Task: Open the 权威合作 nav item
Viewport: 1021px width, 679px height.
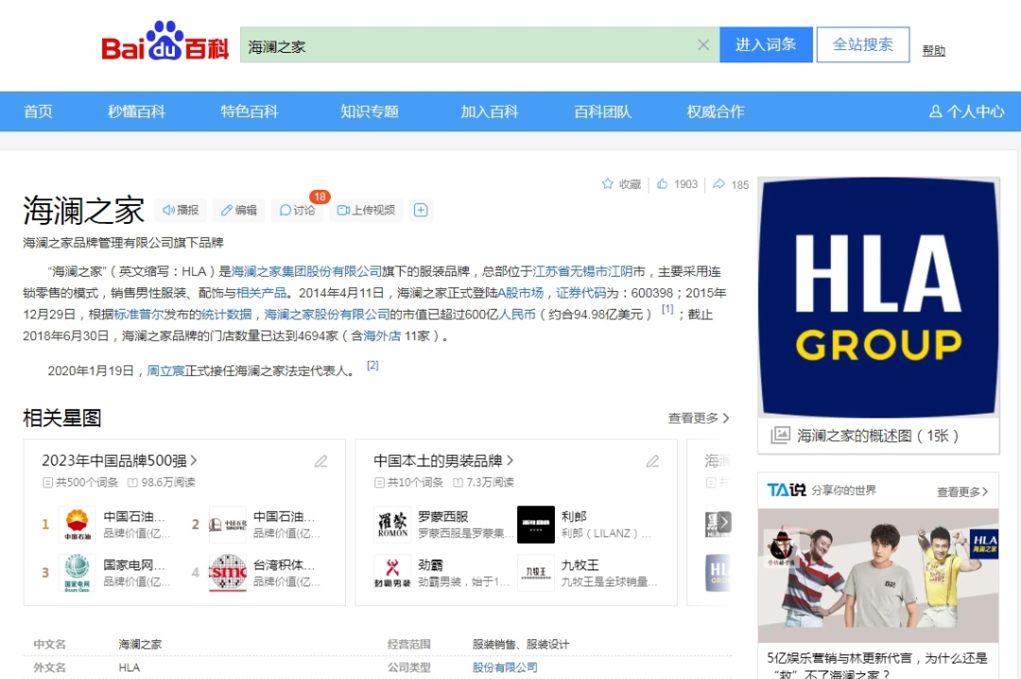Action: [716, 111]
